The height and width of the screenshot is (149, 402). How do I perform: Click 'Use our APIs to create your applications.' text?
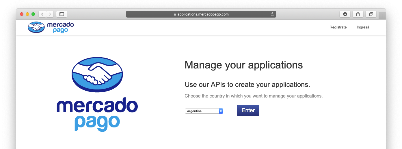point(247,85)
